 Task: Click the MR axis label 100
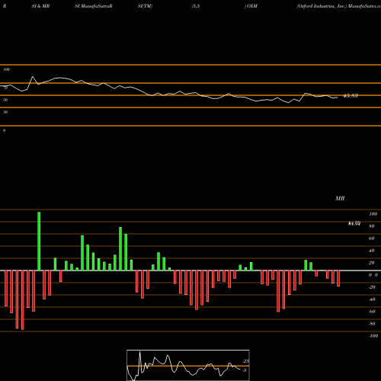pos(373,214)
